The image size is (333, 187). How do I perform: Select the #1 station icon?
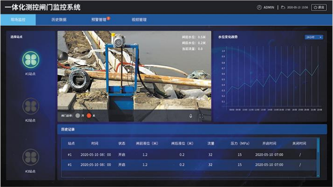click(30, 59)
